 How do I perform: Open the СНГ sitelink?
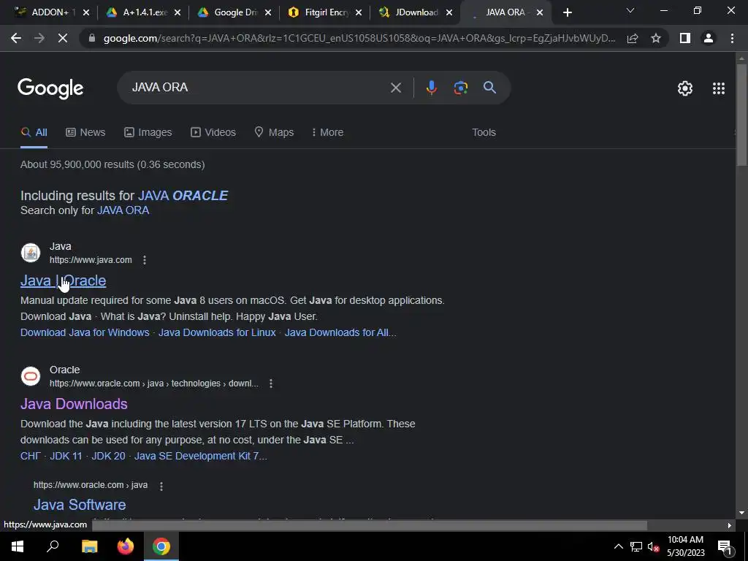(31, 456)
